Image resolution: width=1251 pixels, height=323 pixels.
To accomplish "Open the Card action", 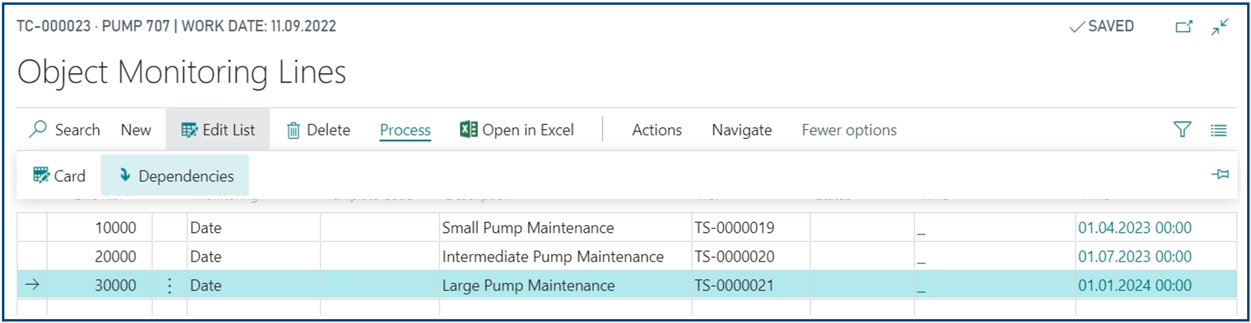I will click(x=59, y=176).
